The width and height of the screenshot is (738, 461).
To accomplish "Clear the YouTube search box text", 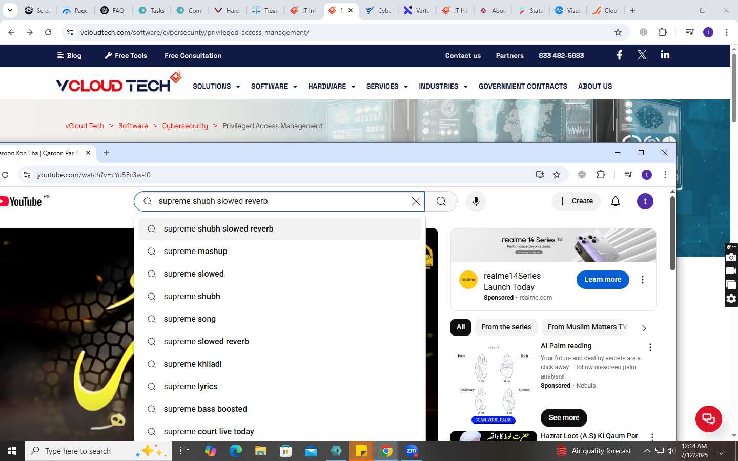I will (416, 201).
